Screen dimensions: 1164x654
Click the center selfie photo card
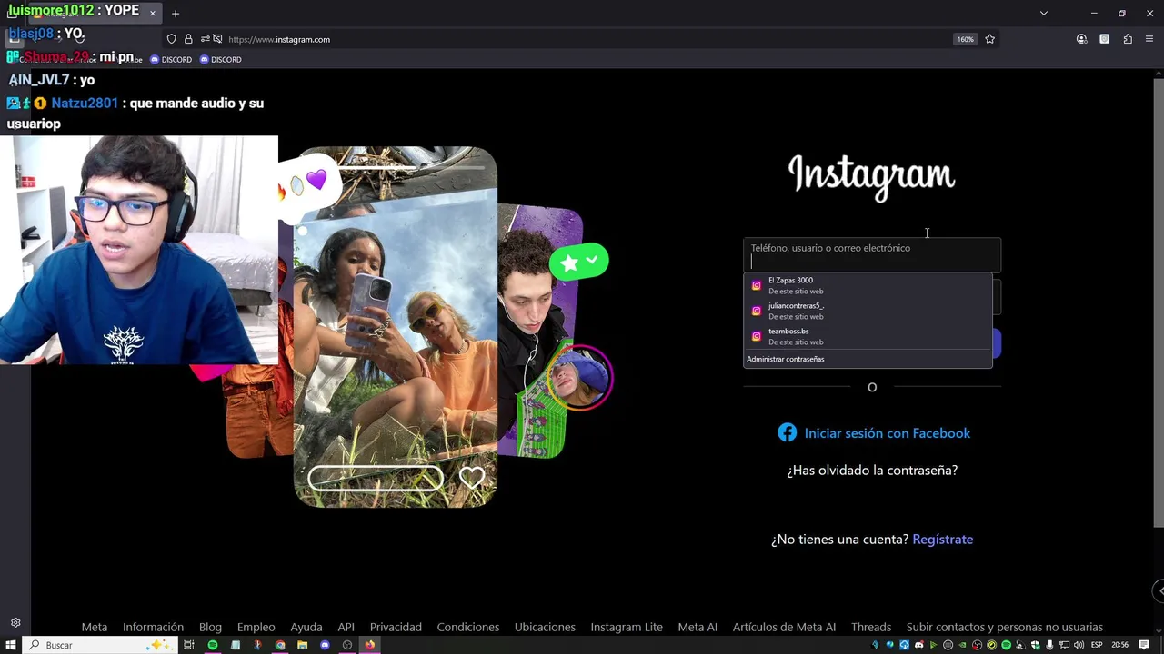point(396,327)
